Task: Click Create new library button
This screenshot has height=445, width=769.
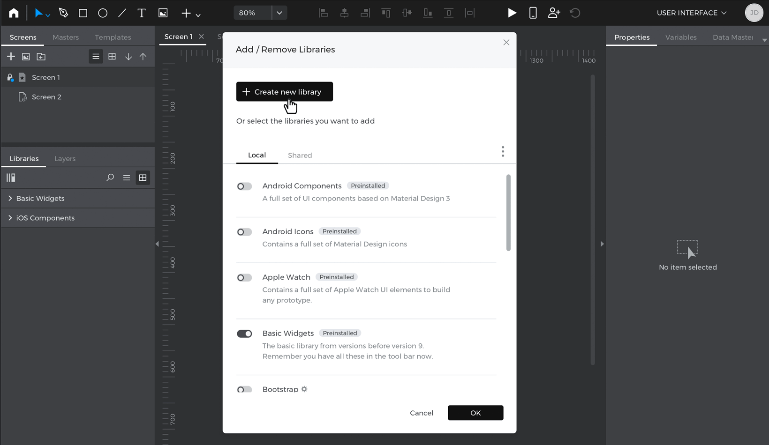Action: click(x=285, y=91)
